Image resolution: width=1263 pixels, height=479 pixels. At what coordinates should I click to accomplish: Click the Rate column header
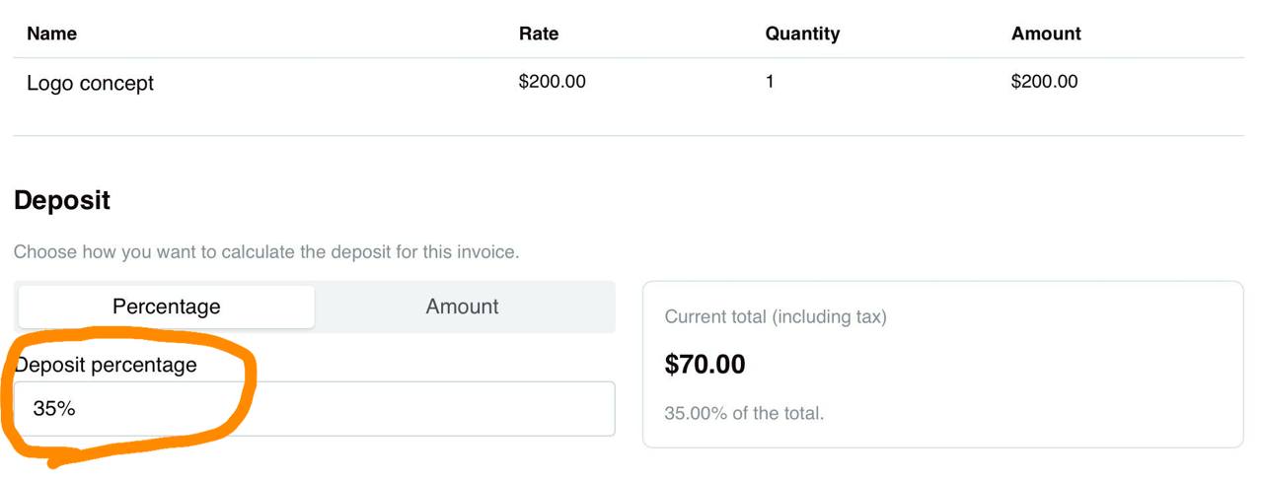[538, 34]
